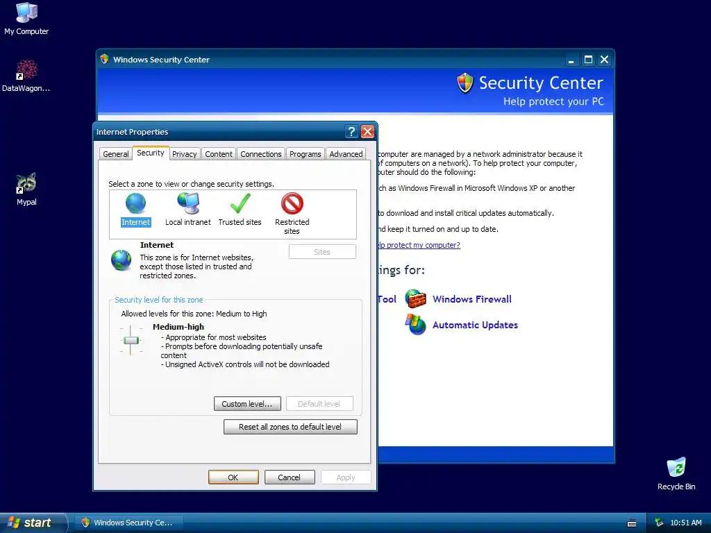The height and width of the screenshot is (533, 711).
Task: Click 'Select a zone to view' instruction text
Action: tap(191, 184)
